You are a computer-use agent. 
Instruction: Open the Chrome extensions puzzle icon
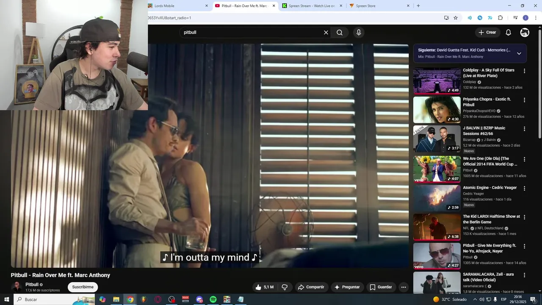pyautogui.click(x=501, y=18)
